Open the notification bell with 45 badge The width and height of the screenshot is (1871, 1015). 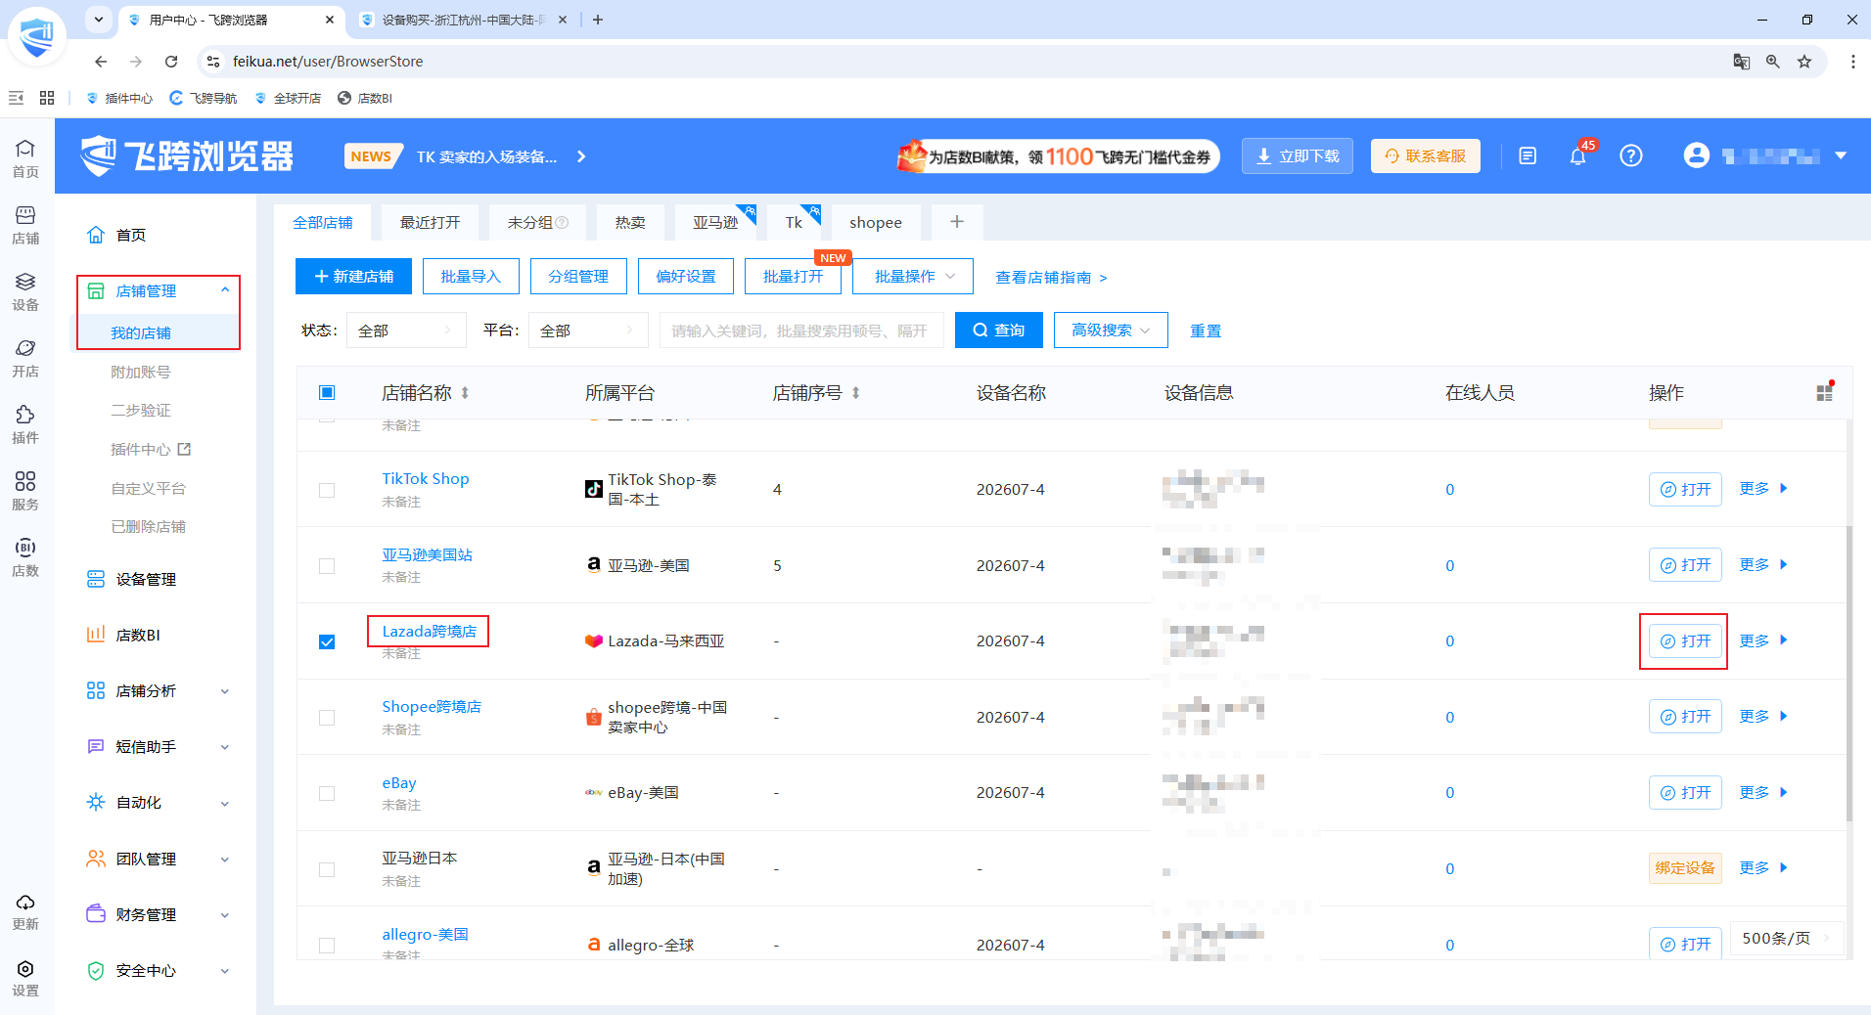(x=1577, y=155)
